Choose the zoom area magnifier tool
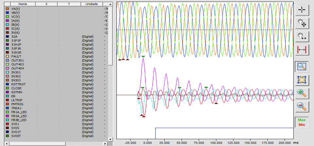The width and height of the screenshot is (314, 146). pyautogui.click(x=302, y=67)
